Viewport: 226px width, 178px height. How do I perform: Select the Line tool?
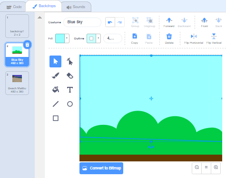click(x=56, y=104)
